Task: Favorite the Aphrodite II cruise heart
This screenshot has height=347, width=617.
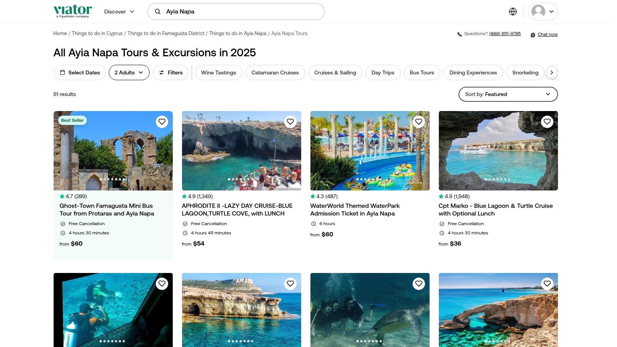Action: [x=290, y=122]
